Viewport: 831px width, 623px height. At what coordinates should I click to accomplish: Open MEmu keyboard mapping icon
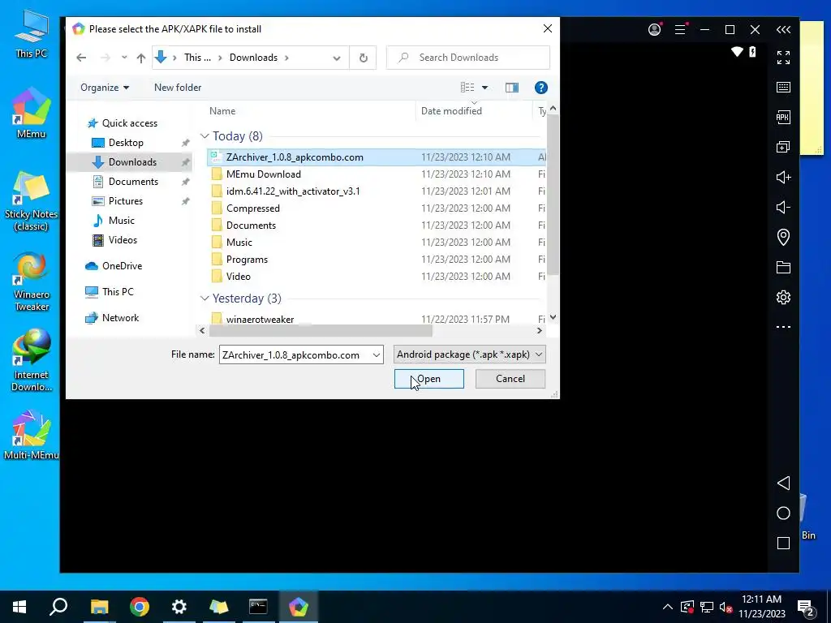pos(783,88)
